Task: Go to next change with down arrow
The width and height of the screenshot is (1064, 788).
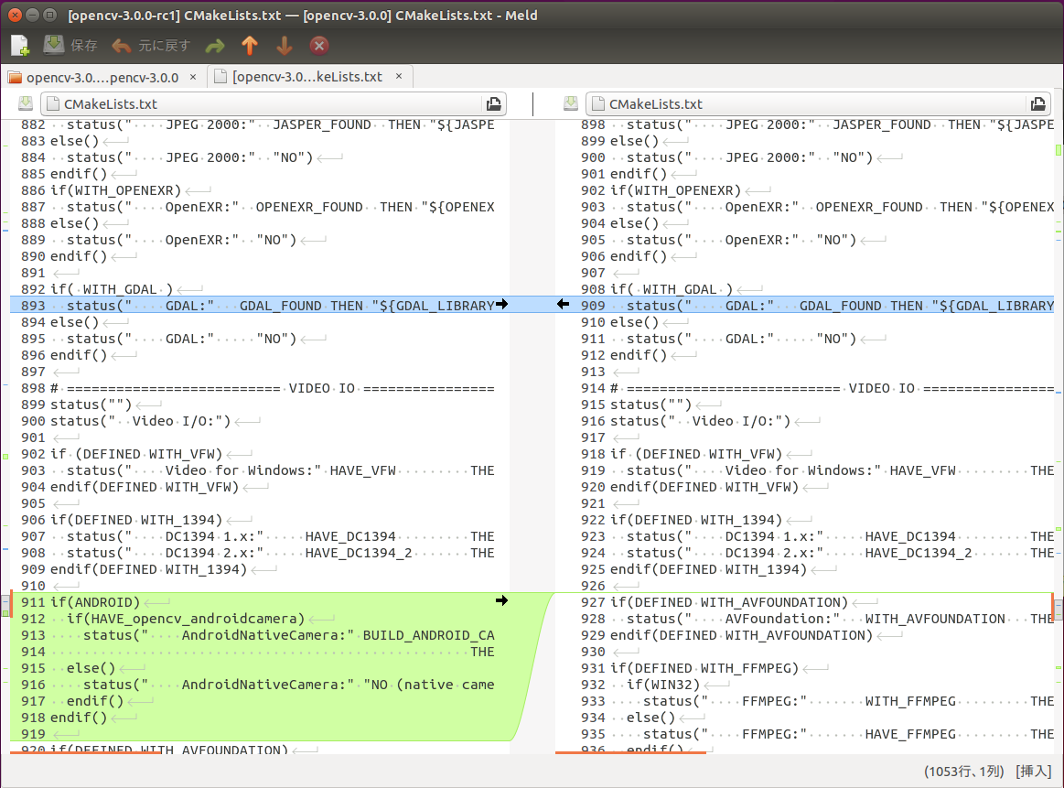Action: [285, 46]
